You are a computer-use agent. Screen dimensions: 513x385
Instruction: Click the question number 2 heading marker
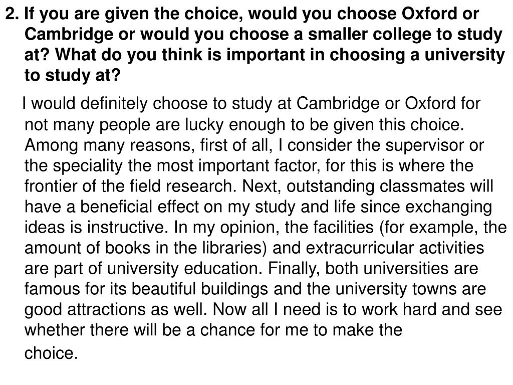[13, 14]
